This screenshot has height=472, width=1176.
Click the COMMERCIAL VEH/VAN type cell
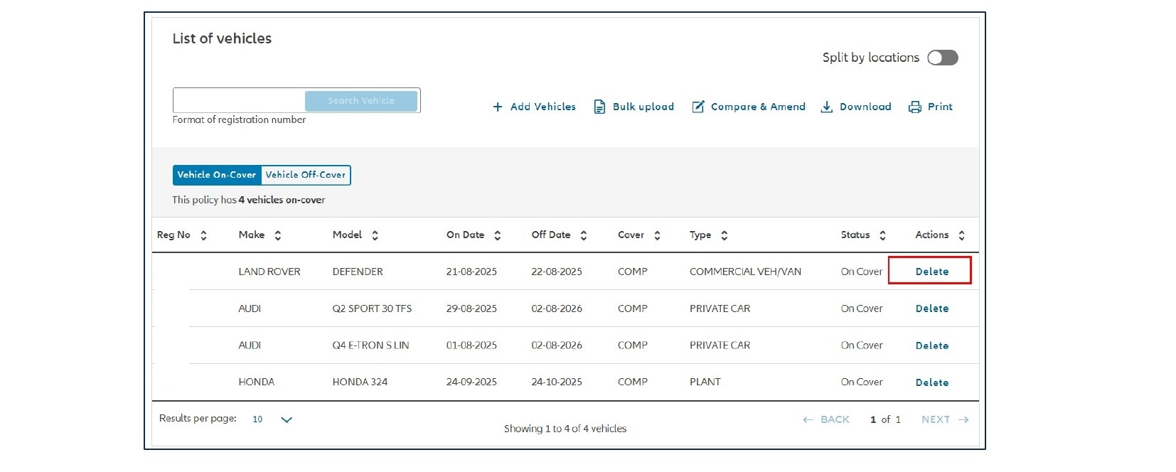(745, 272)
